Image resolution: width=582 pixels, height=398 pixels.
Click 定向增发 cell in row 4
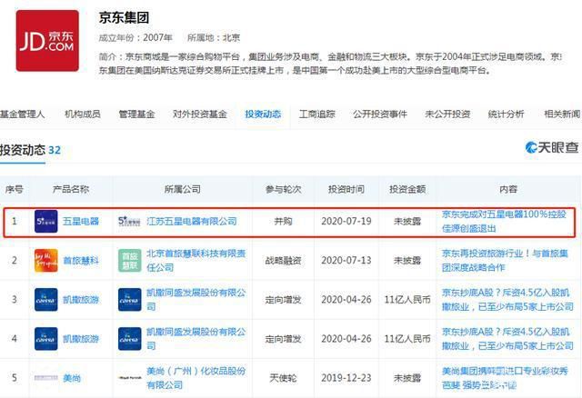(283, 339)
